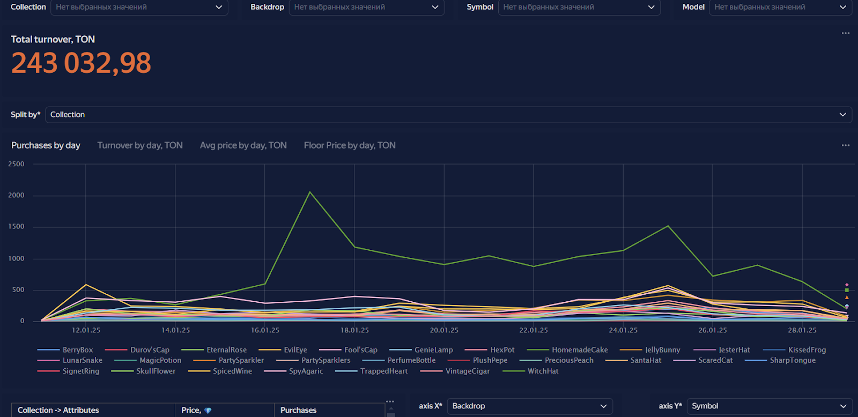Hide the EvilEye line via legend
Viewport: 858px width, 417px height.
pyautogui.click(x=283, y=350)
